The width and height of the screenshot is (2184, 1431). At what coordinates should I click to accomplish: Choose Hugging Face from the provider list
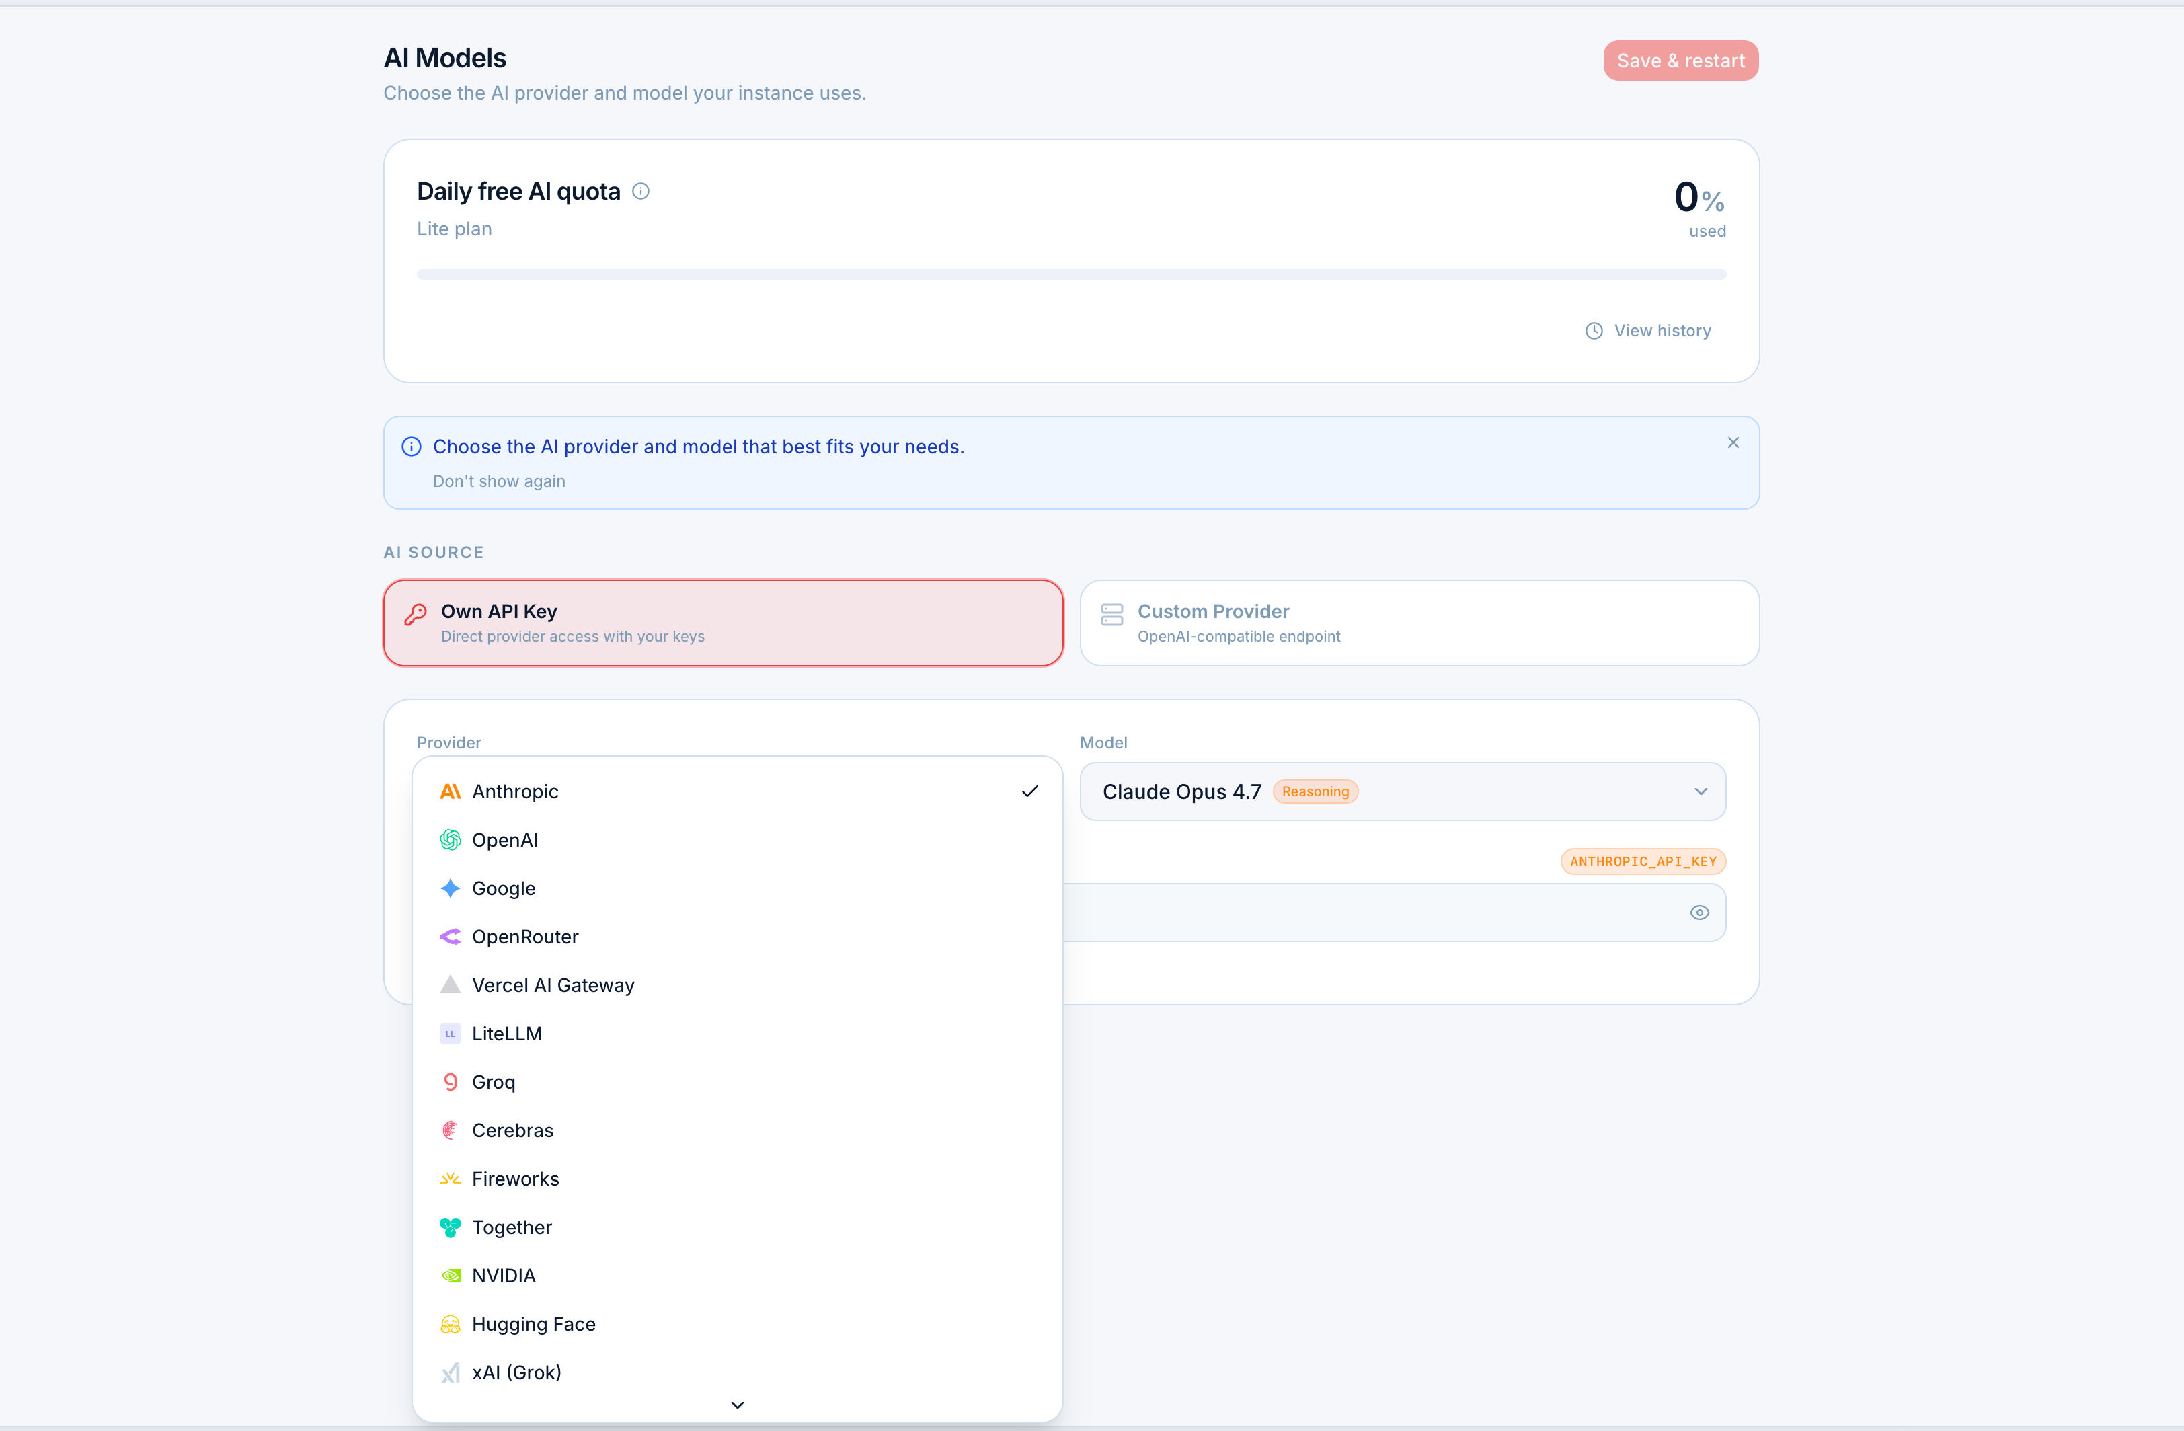click(x=738, y=1323)
